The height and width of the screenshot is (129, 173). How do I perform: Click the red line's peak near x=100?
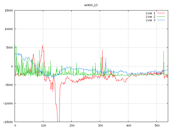pyautogui.click(x=43, y=46)
